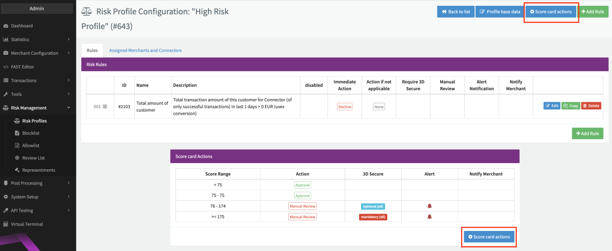This screenshot has width=612, height=251.
Task: Click alert bell for 76 - 174 range
Action: click(x=429, y=206)
